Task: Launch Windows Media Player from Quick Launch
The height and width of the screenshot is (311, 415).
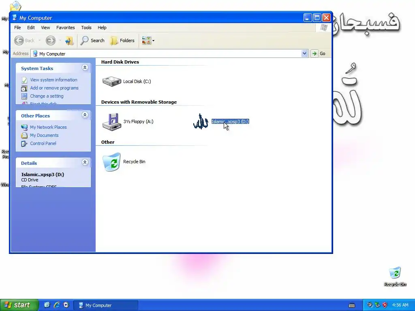Action: [x=66, y=305]
